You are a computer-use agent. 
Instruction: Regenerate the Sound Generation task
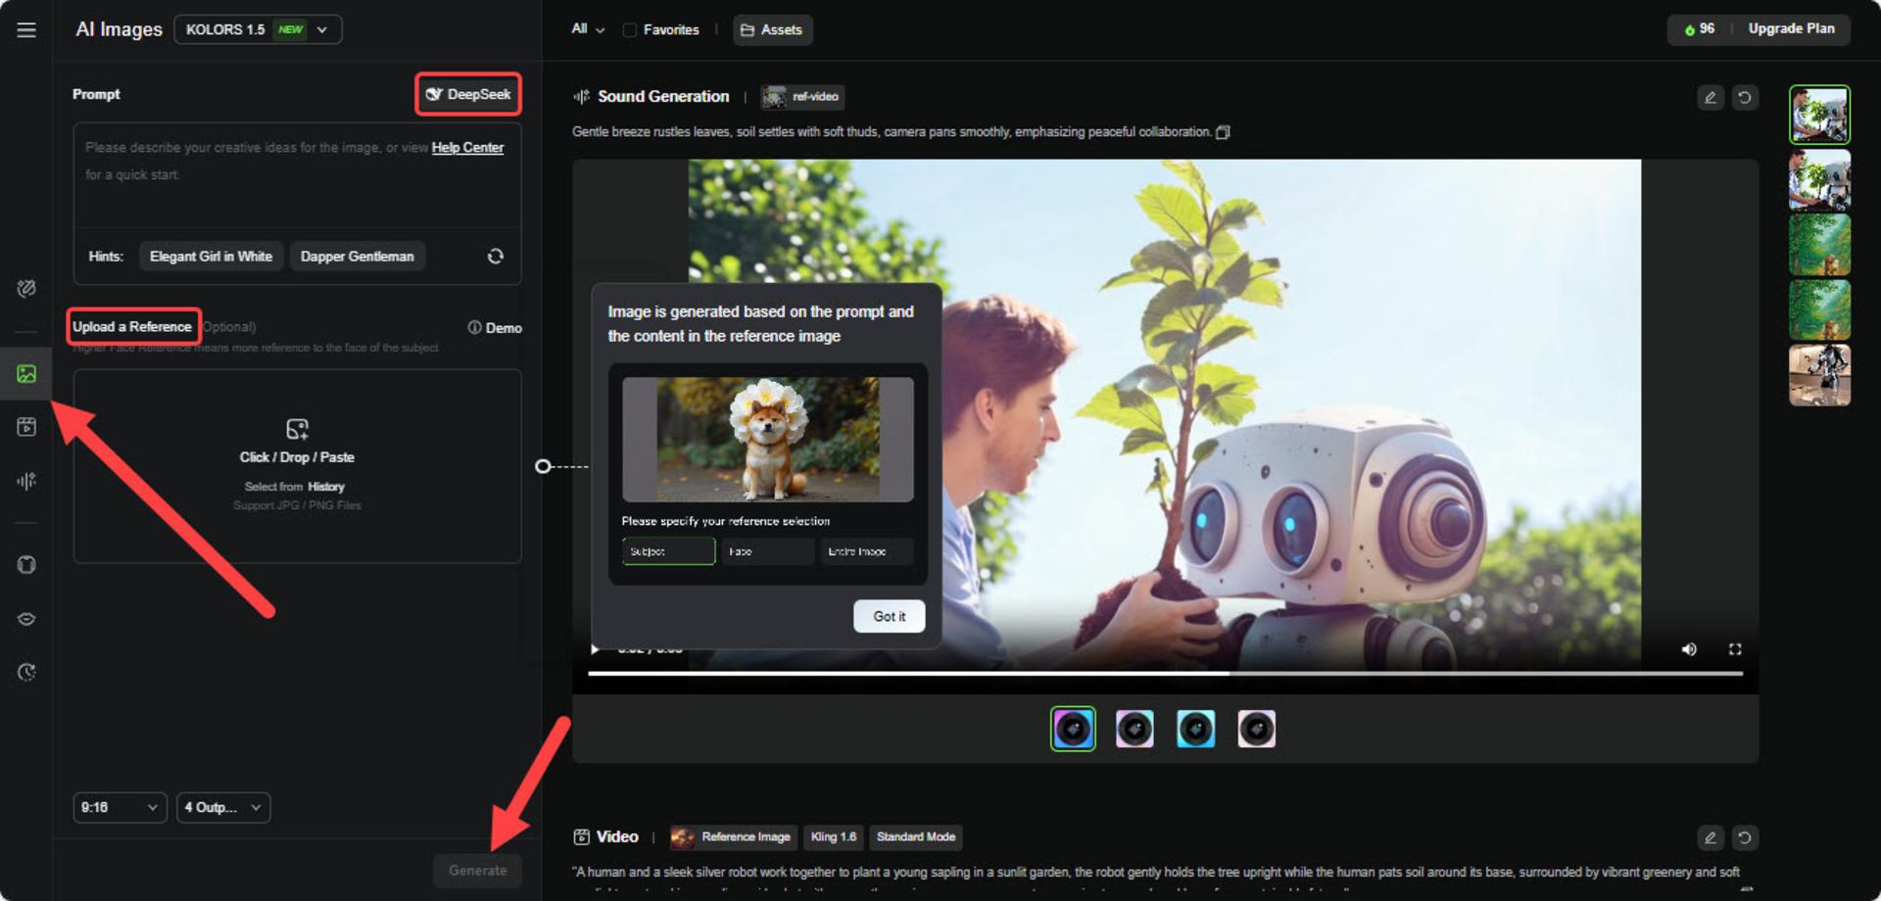pyautogui.click(x=1745, y=97)
